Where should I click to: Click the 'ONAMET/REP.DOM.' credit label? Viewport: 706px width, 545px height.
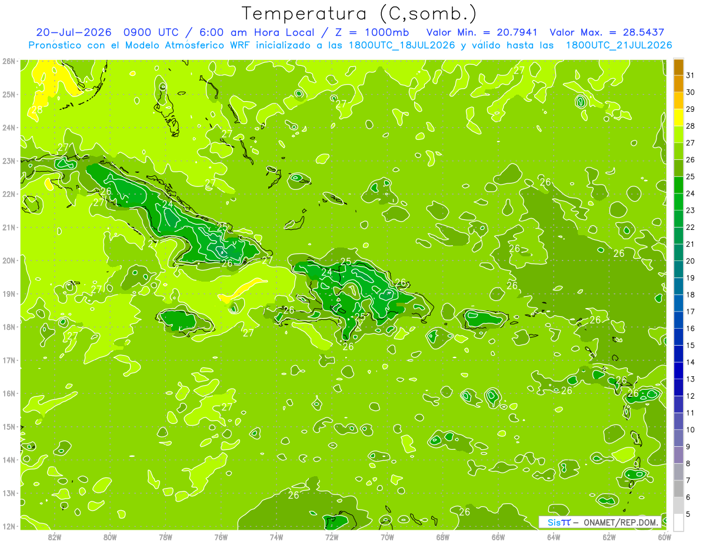coord(621,522)
